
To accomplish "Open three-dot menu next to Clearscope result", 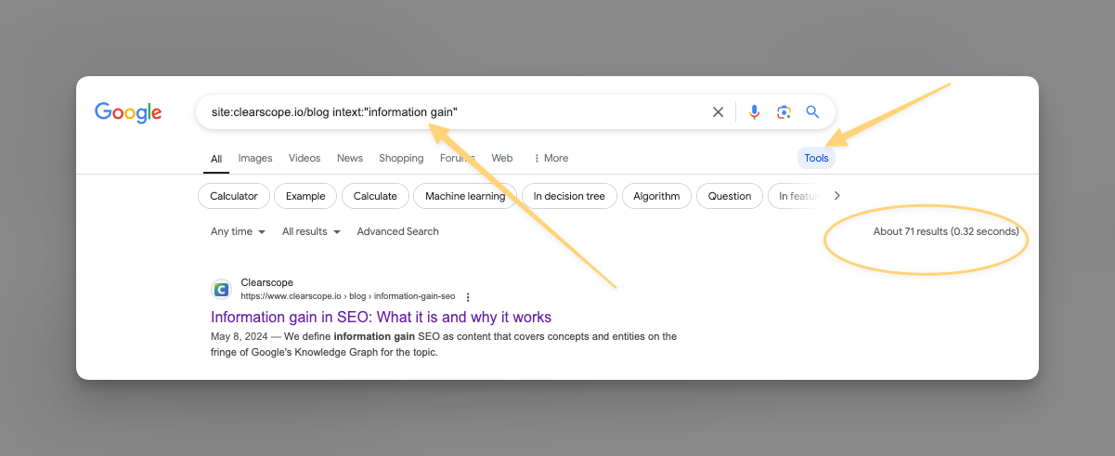I will 468,297.
